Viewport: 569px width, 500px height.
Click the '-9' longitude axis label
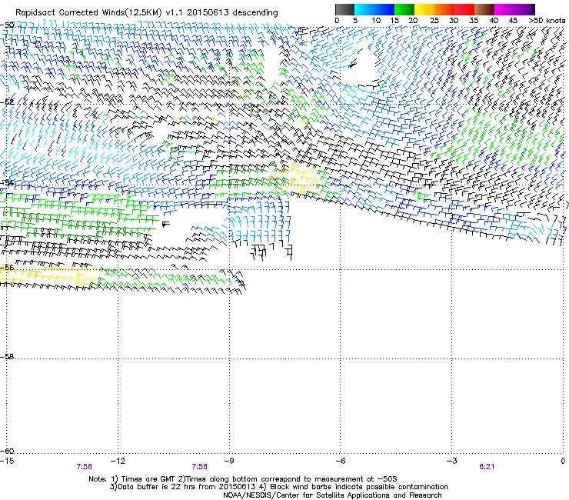(x=229, y=461)
